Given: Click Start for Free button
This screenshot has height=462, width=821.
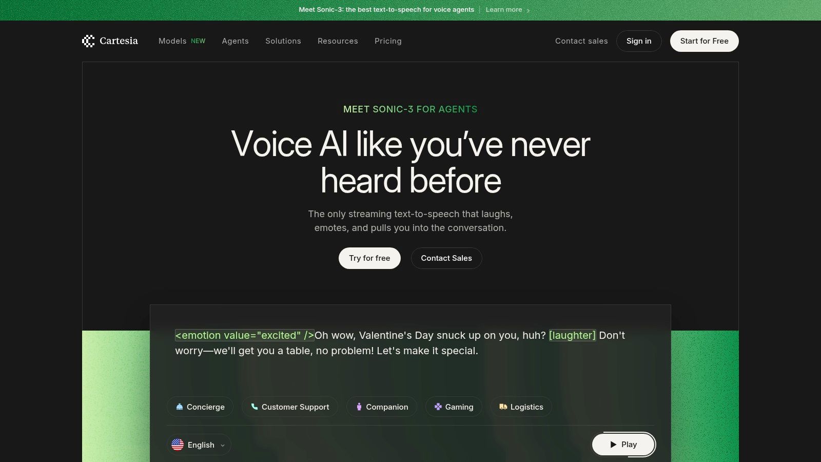Looking at the screenshot, I should pos(705,41).
